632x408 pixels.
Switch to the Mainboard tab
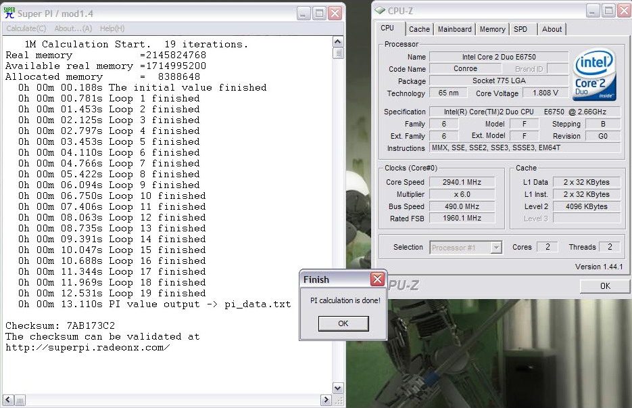[455, 29]
